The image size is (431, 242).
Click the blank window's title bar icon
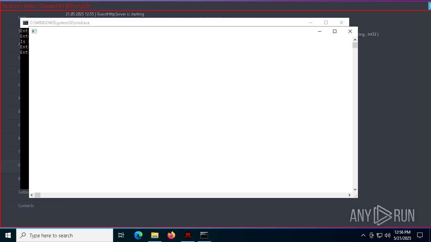click(34, 31)
